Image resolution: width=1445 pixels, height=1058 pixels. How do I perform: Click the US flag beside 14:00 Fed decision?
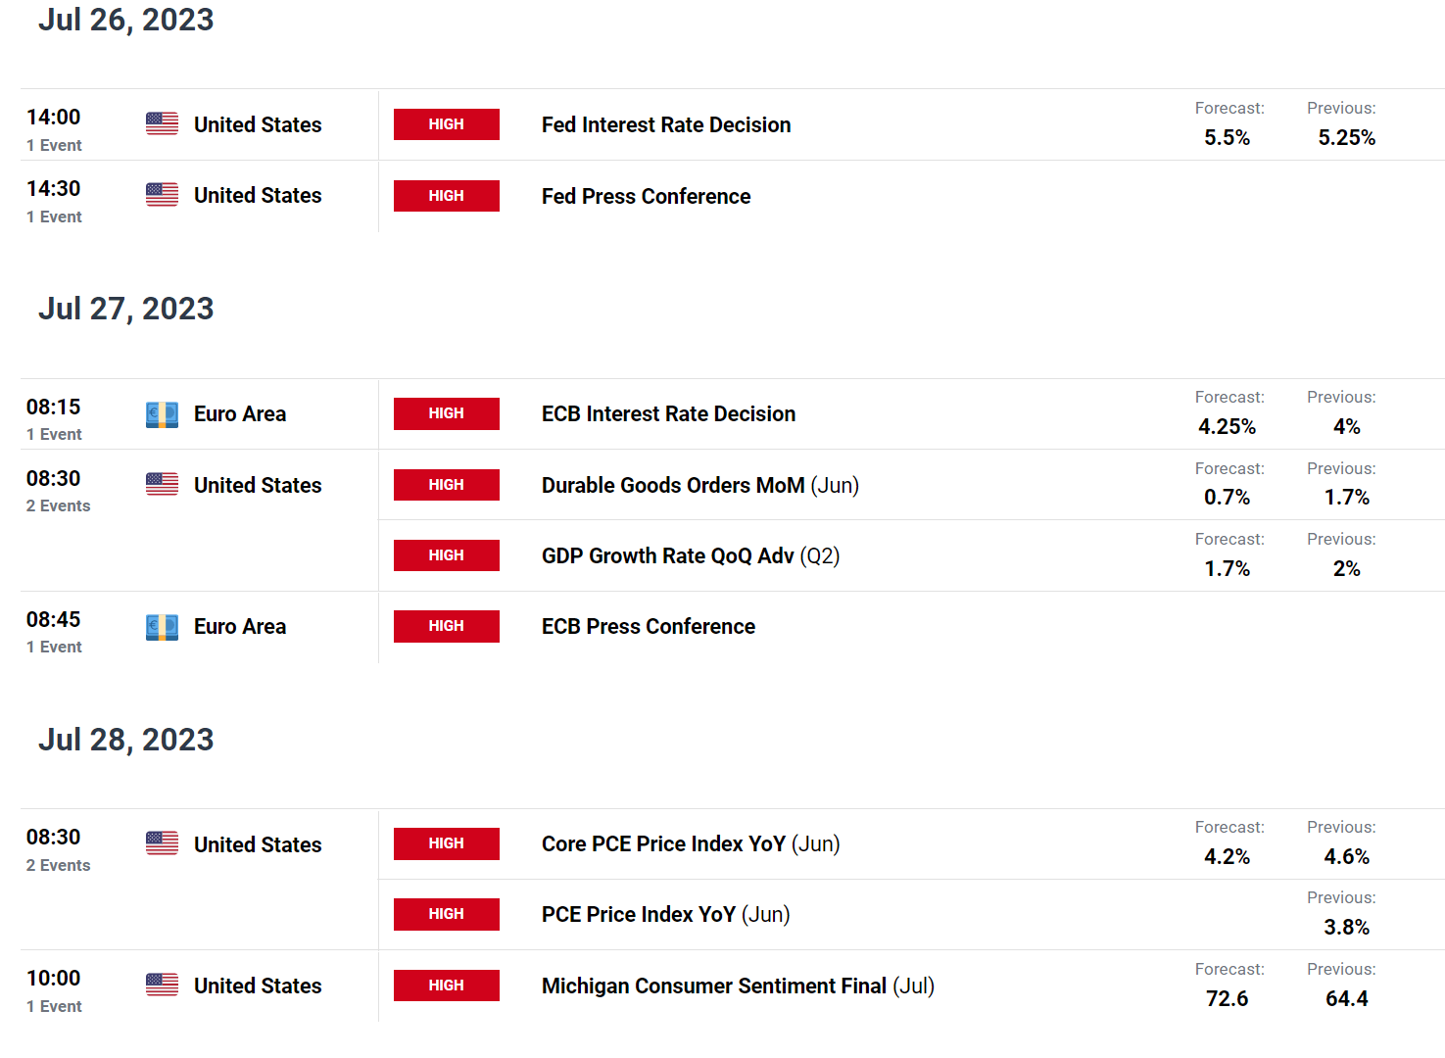[162, 123]
